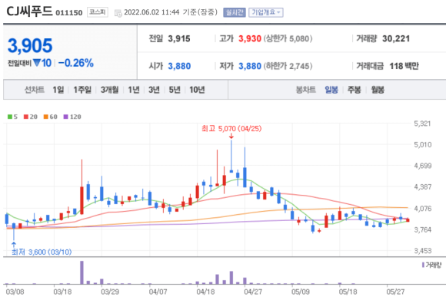Click the 4,076 price axis label
This screenshot has height=300, width=446.
(423, 209)
